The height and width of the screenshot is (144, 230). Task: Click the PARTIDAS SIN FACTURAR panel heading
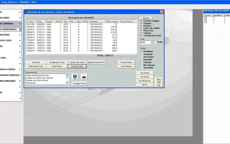click(216, 10)
